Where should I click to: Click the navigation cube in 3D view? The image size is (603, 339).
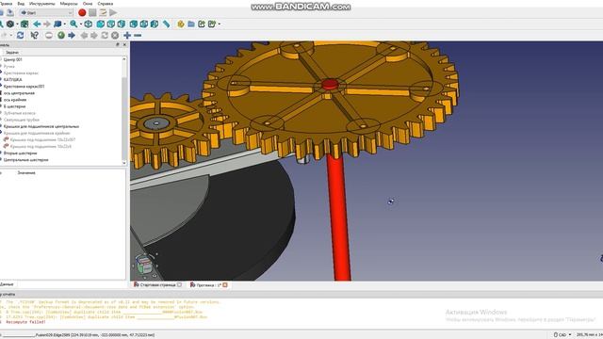pos(145,266)
